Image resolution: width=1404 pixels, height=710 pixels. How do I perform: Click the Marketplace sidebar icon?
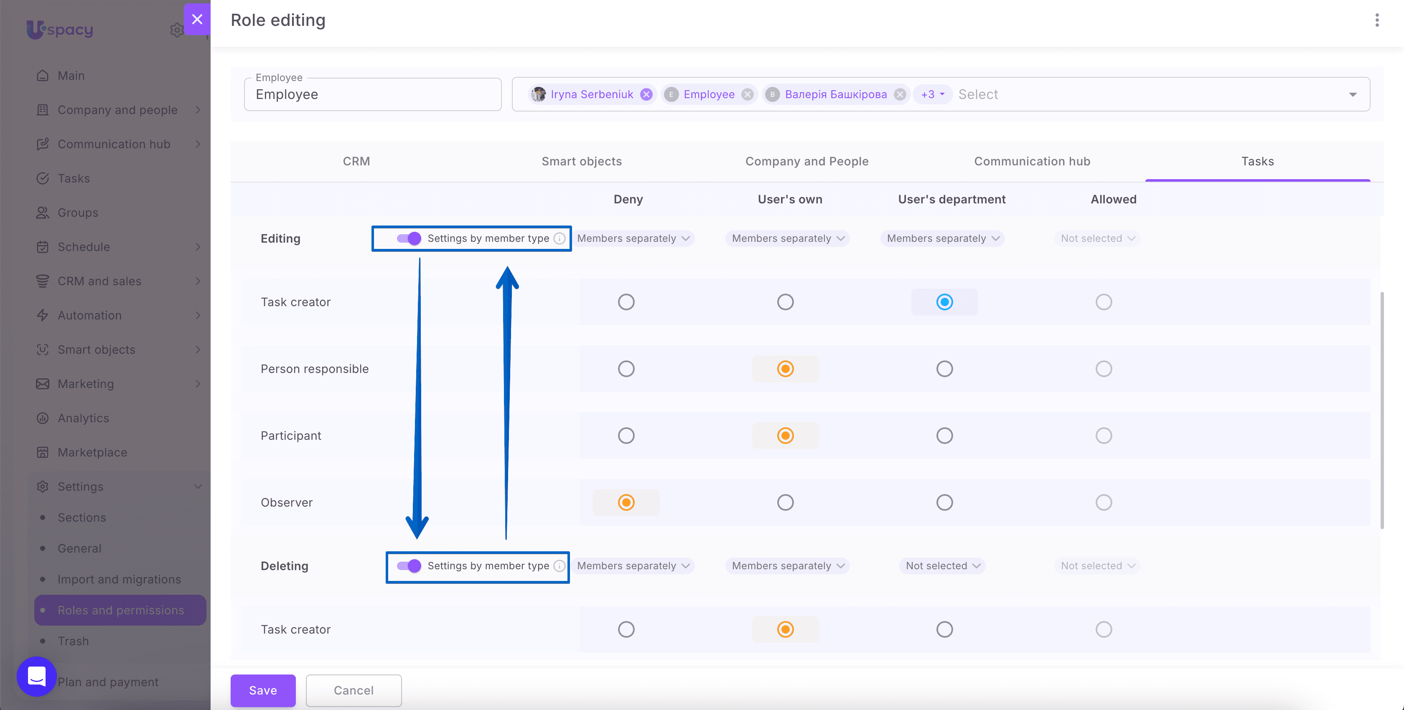pyautogui.click(x=43, y=452)
